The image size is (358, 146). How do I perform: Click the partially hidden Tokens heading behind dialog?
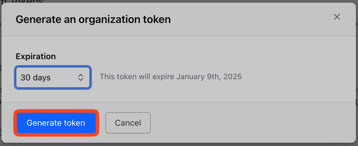tap(30, 1)
